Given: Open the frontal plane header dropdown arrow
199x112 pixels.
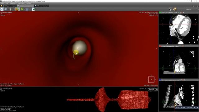Looking at the screenshot, I should (181, 46).
